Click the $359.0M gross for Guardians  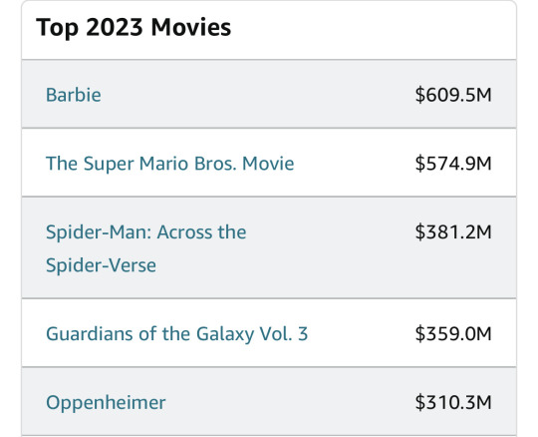453,334
